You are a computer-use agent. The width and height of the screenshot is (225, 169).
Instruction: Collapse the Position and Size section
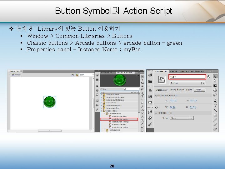156,95
